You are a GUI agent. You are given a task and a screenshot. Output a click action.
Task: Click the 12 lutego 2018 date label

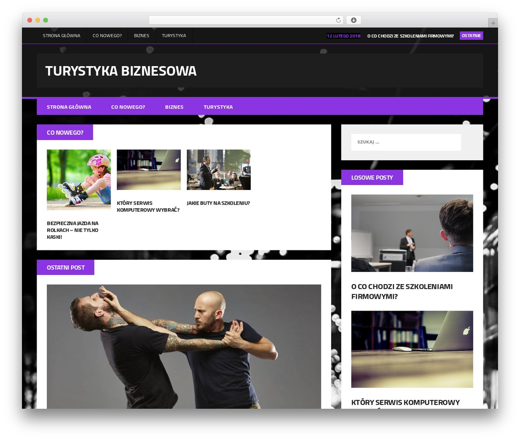(344, 36)
